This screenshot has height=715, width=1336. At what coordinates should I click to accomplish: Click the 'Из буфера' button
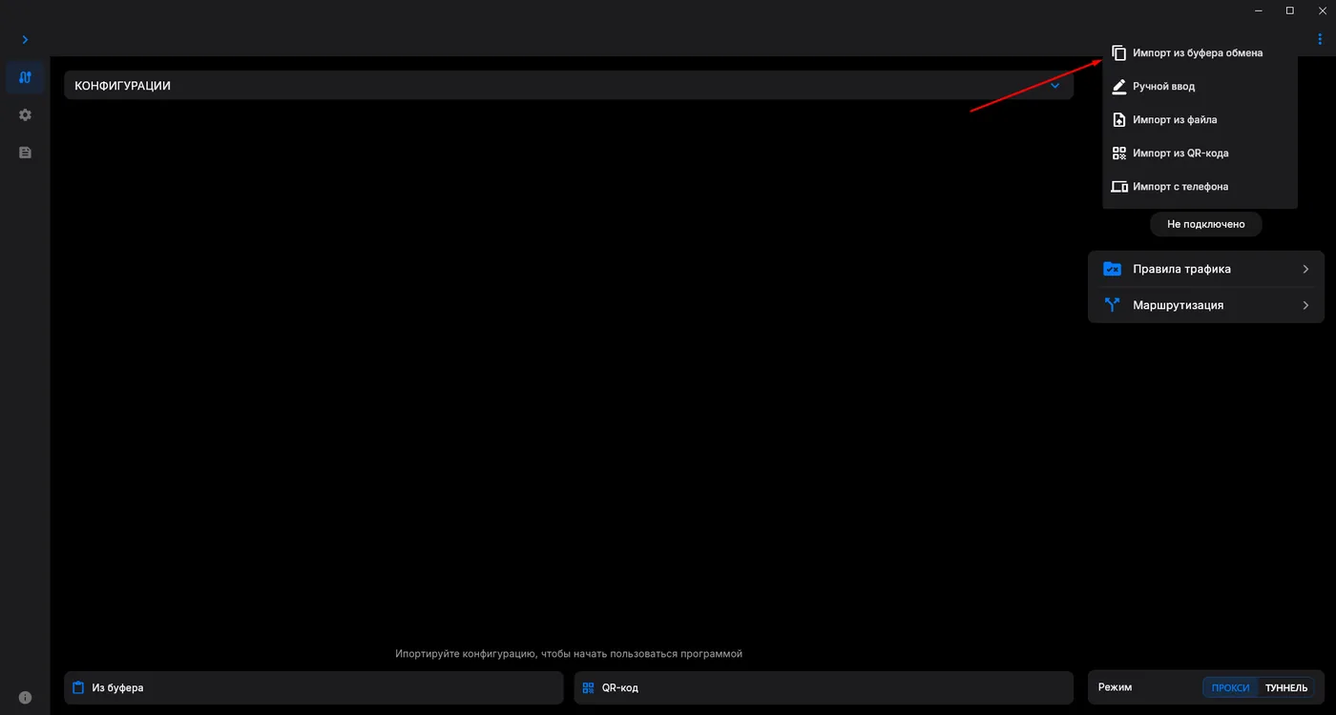[x=314, y=687]
